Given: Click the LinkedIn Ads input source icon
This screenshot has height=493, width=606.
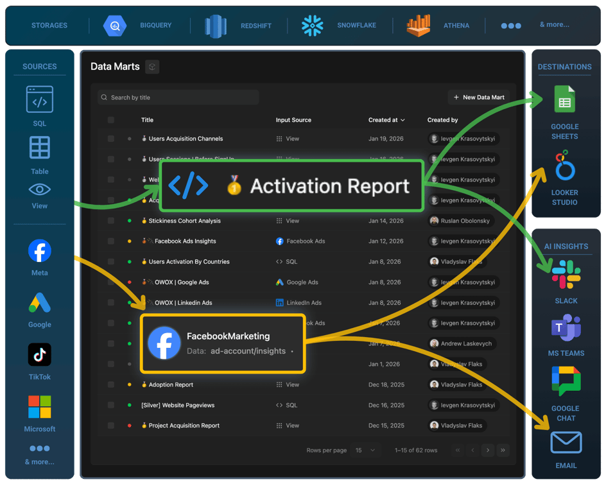Looking at the screenshot, I should (x=279, y=303).
